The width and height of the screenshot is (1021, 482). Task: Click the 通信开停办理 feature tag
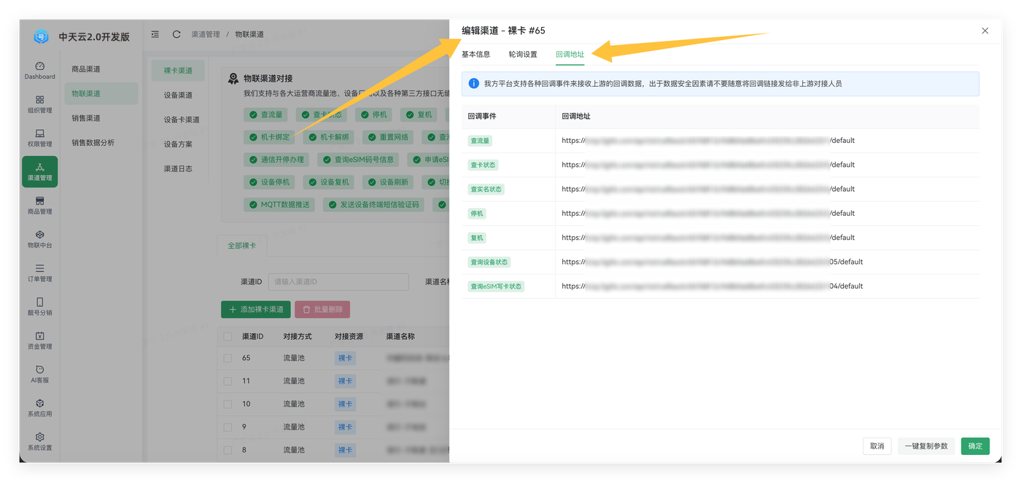(276, 160)
